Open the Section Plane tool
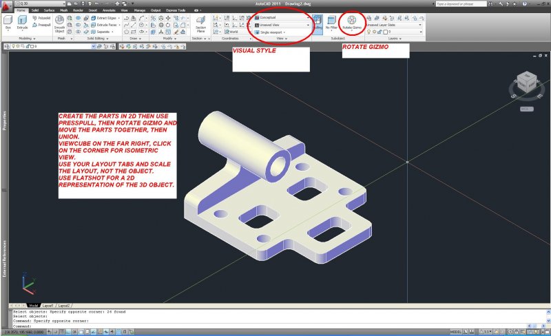The width and height of the screenshot is (551, 336). pos(200,24)
